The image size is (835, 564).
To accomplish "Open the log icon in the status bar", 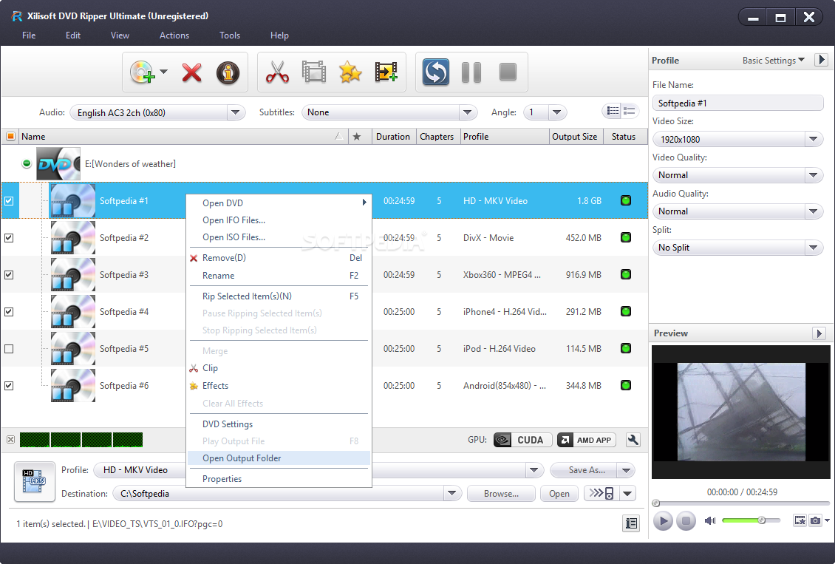I will pos(631,523).
